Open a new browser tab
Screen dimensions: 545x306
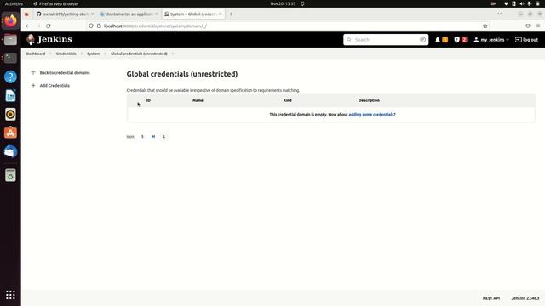[x=231, y=14]
